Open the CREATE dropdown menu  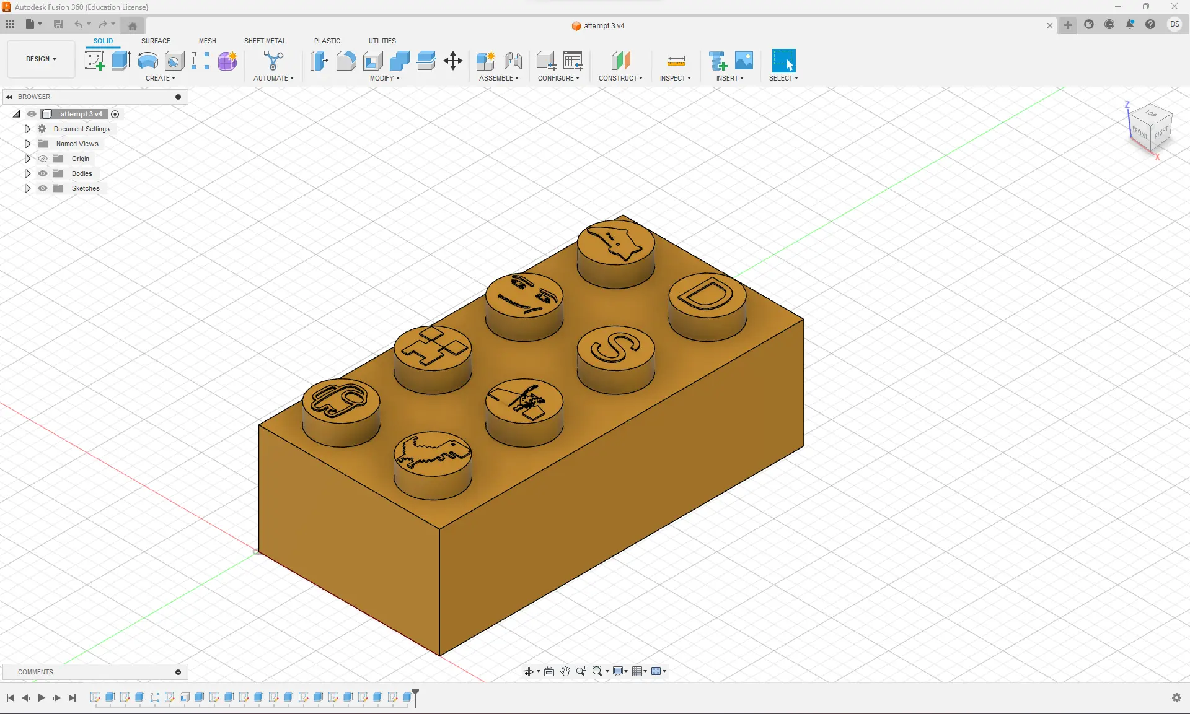161,78
